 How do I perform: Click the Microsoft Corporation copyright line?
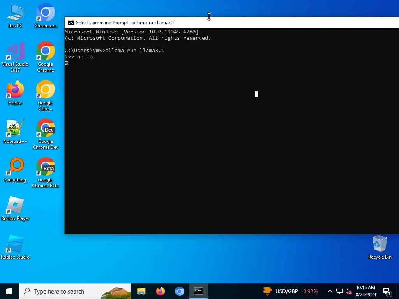pos(138,38)
